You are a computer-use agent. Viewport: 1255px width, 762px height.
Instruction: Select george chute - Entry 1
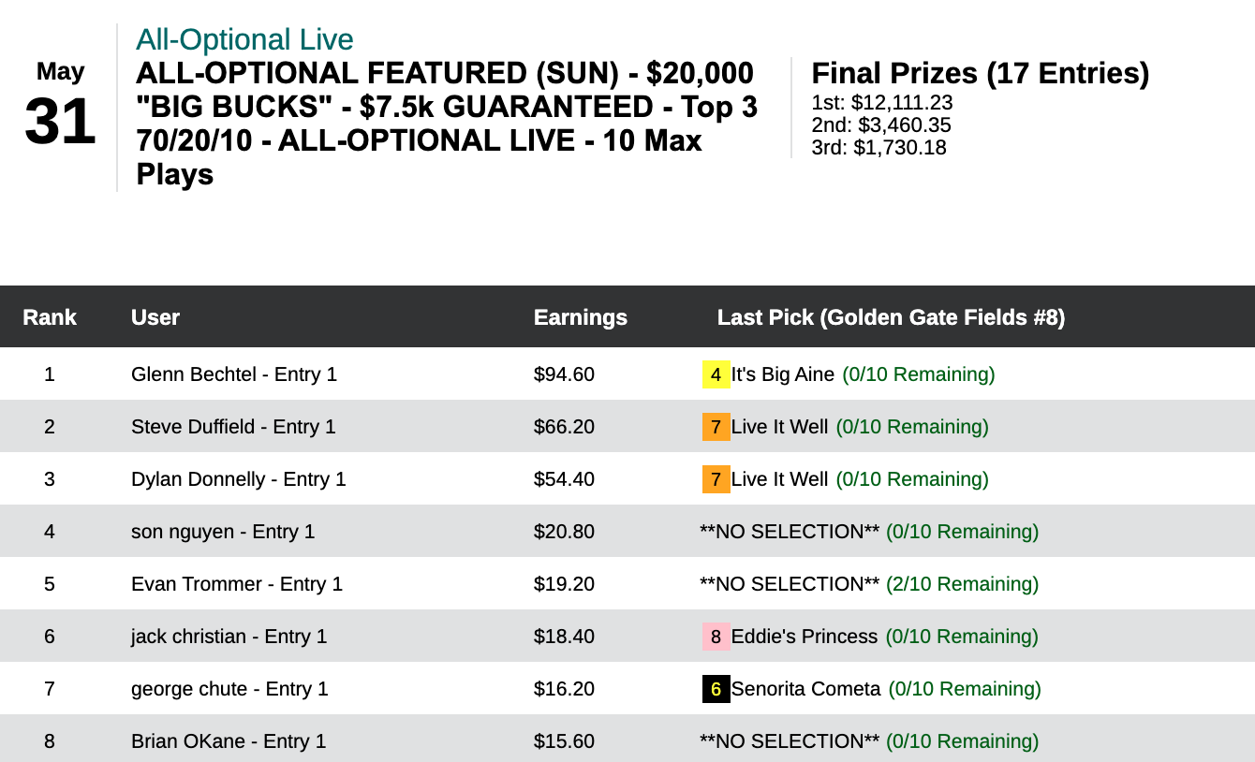point(229,689)
